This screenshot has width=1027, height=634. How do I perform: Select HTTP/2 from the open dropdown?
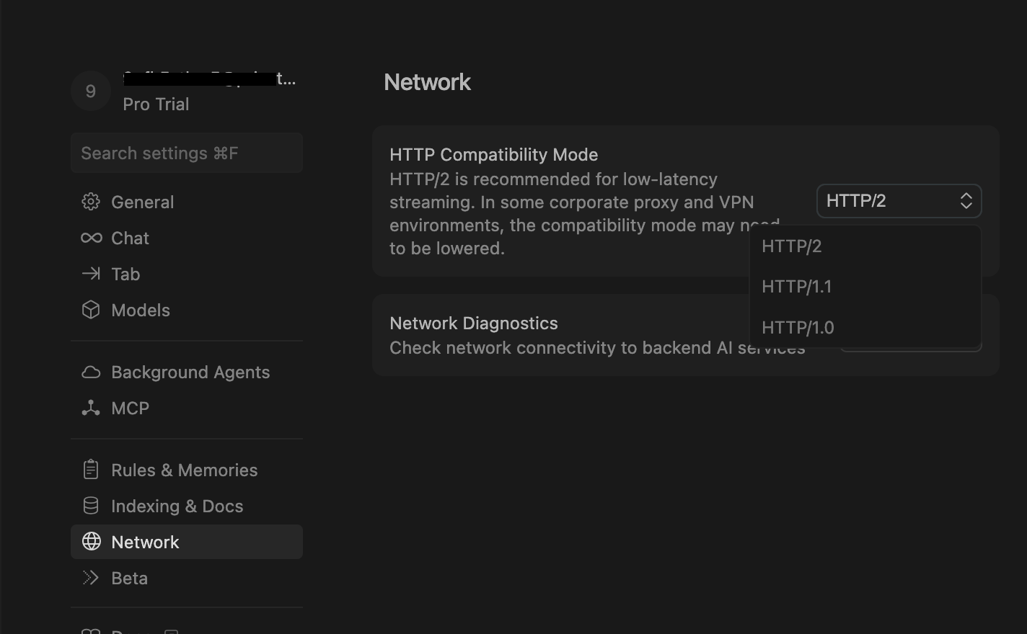click(x=792, y=246)
